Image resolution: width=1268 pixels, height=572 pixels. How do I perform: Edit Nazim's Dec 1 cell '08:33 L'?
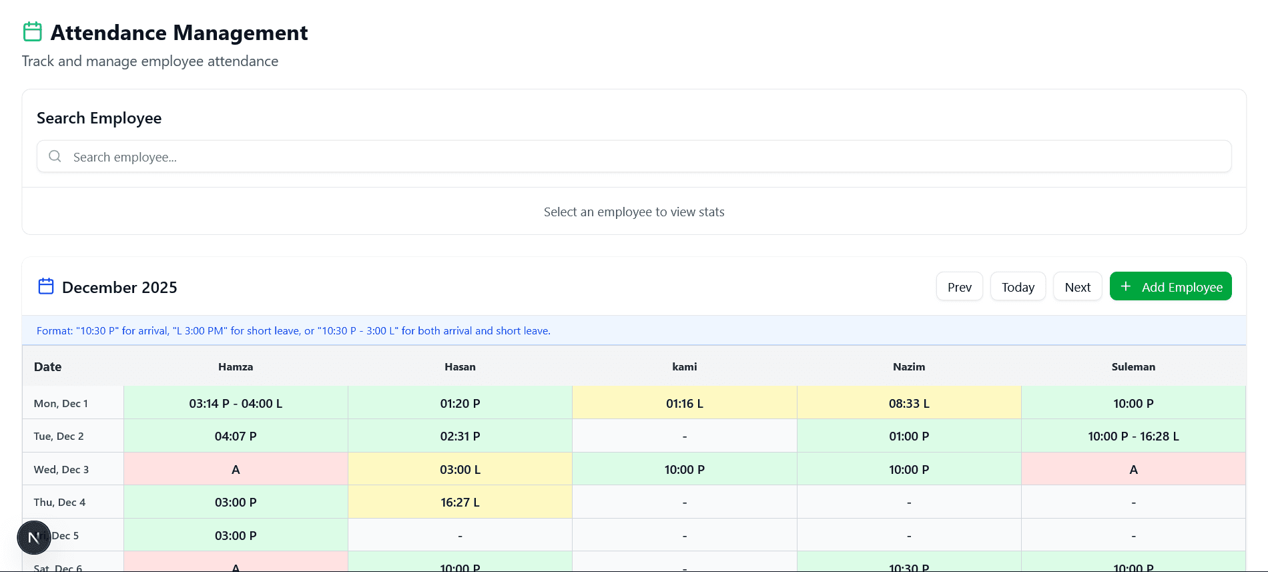pyautogui.click(x=909, y=403)
